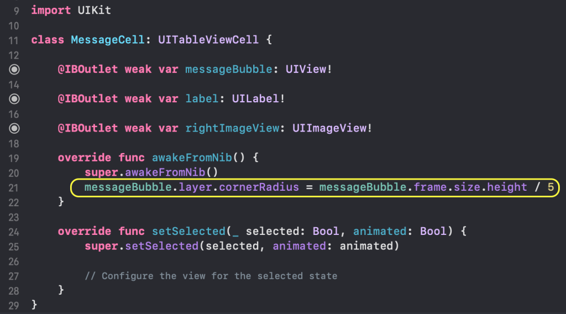The height and width of the screenshot is (314, 566).
Task: Click line number 11 in the gutter
Action: 14,40
